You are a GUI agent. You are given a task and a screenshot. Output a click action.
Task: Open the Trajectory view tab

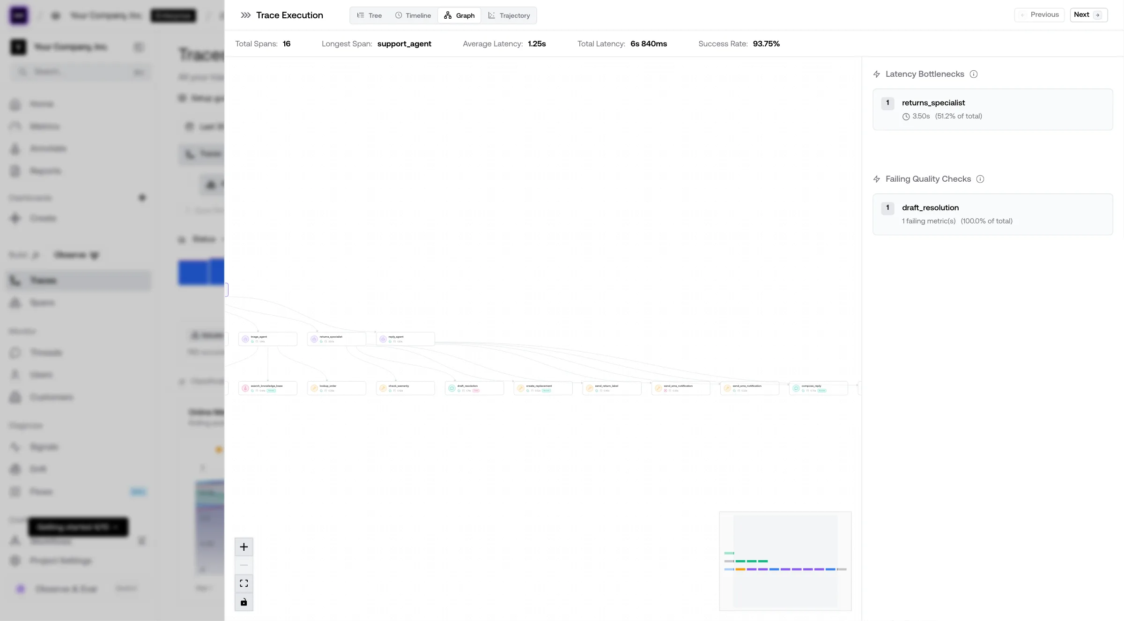click(509, 15)
